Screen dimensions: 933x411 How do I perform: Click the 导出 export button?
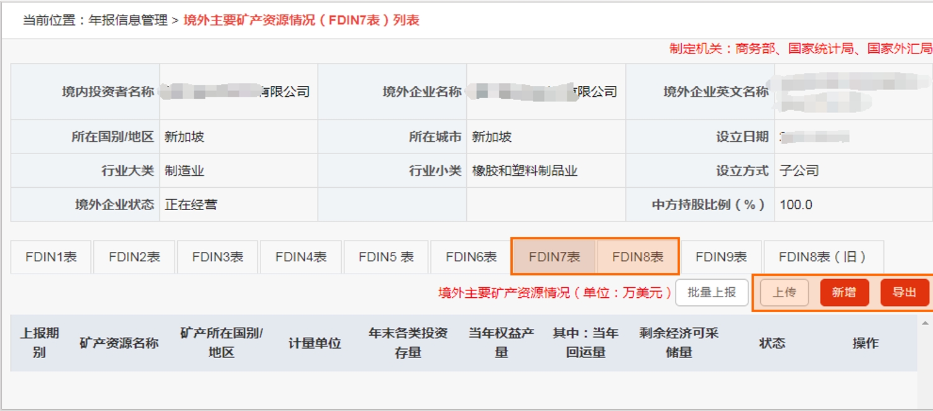pos(905,292)
